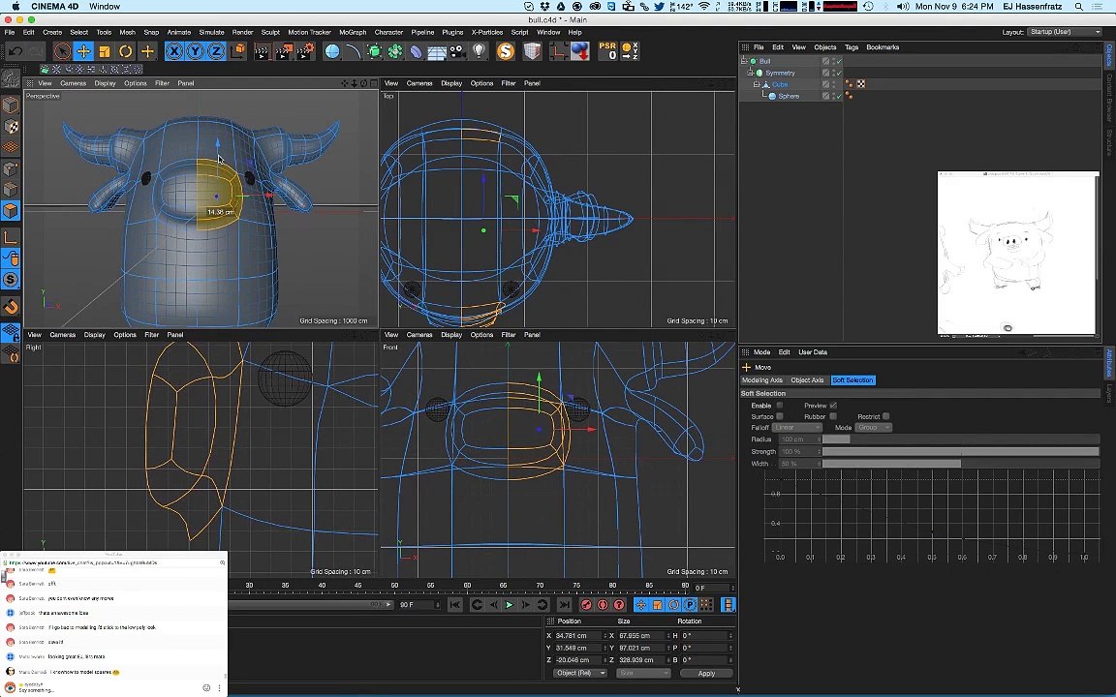Go to the start of animation

point(454,604)
